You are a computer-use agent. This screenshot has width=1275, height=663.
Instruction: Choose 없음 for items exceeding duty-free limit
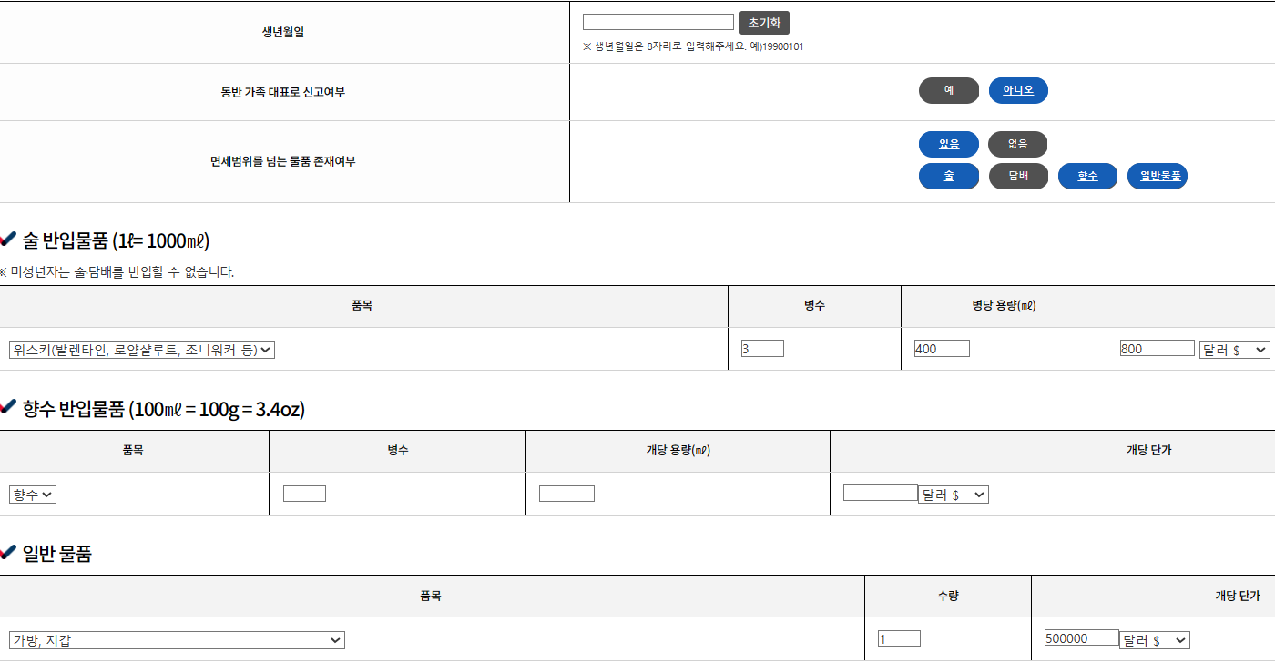(1017, 144)
